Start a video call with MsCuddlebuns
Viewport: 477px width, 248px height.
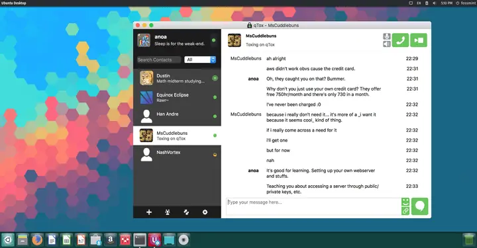pyautogui.click(x=419, y=40)
